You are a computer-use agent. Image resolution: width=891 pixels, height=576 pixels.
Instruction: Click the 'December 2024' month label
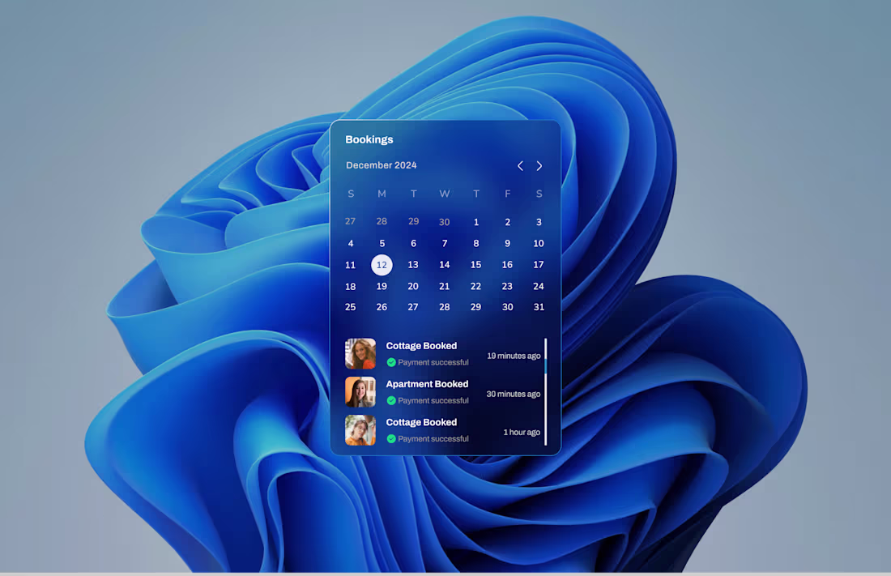pos(382,165)
